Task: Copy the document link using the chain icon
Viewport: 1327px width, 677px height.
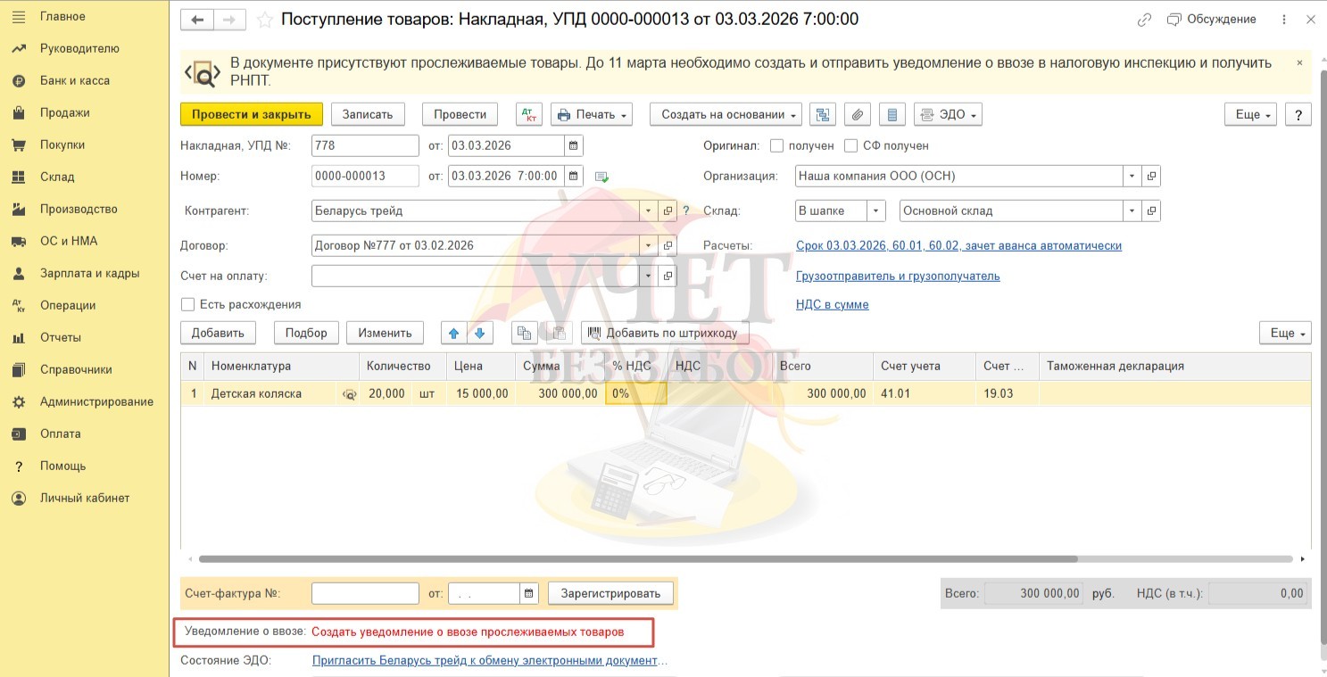Action: point(1144,20)
